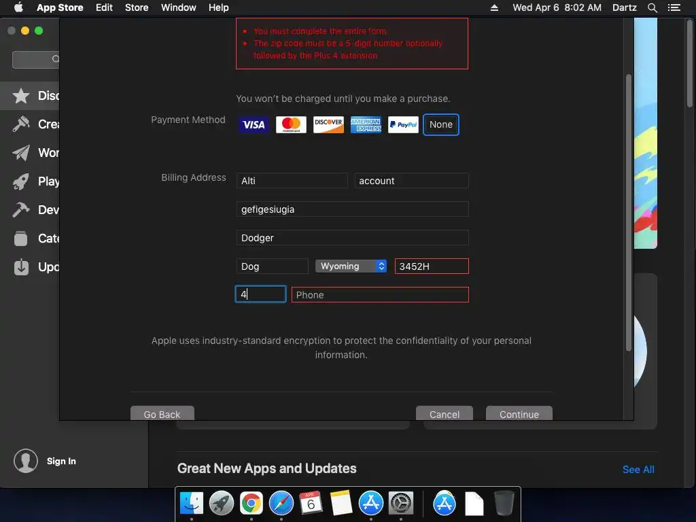The width and height of the screenshot is (696, 522).
Task: Select the Visa payment method
Action: [x=254, y=125]
